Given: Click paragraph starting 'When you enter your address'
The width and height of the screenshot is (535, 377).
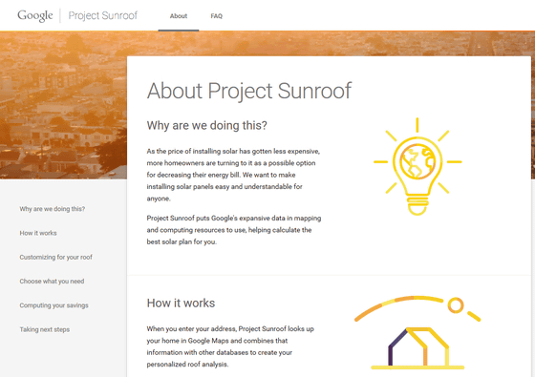Looking at the screenshot, I should [x=230, y=346].
